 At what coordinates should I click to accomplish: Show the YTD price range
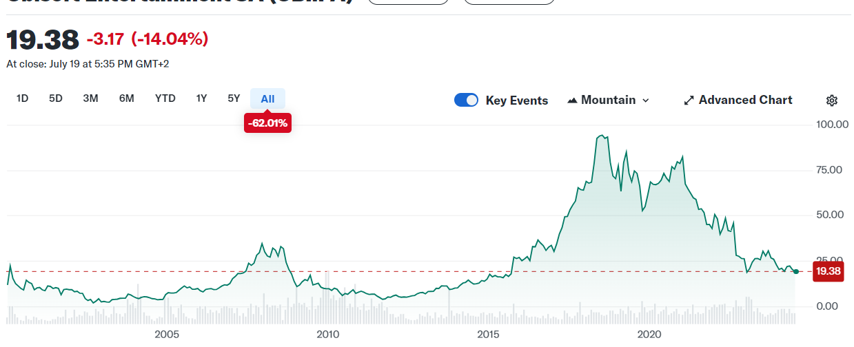coord(165,98)
